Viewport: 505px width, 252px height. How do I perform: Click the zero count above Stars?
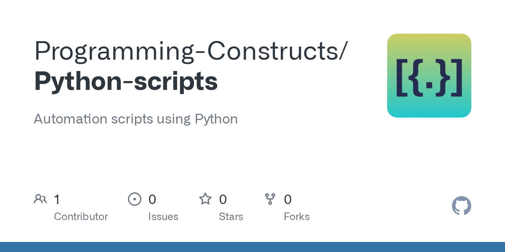click(x=223, y=199)
